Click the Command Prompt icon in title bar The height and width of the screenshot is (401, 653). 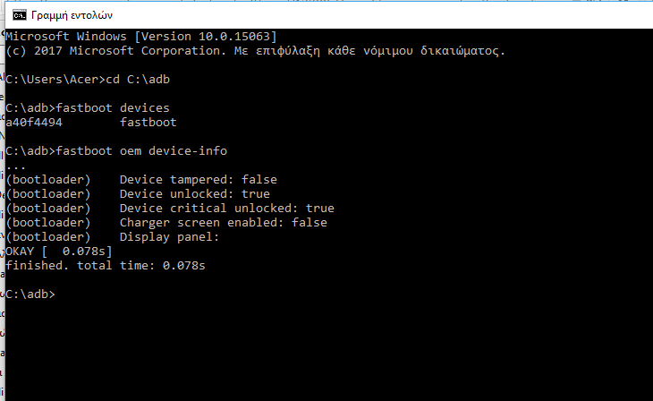click(15, 16)
